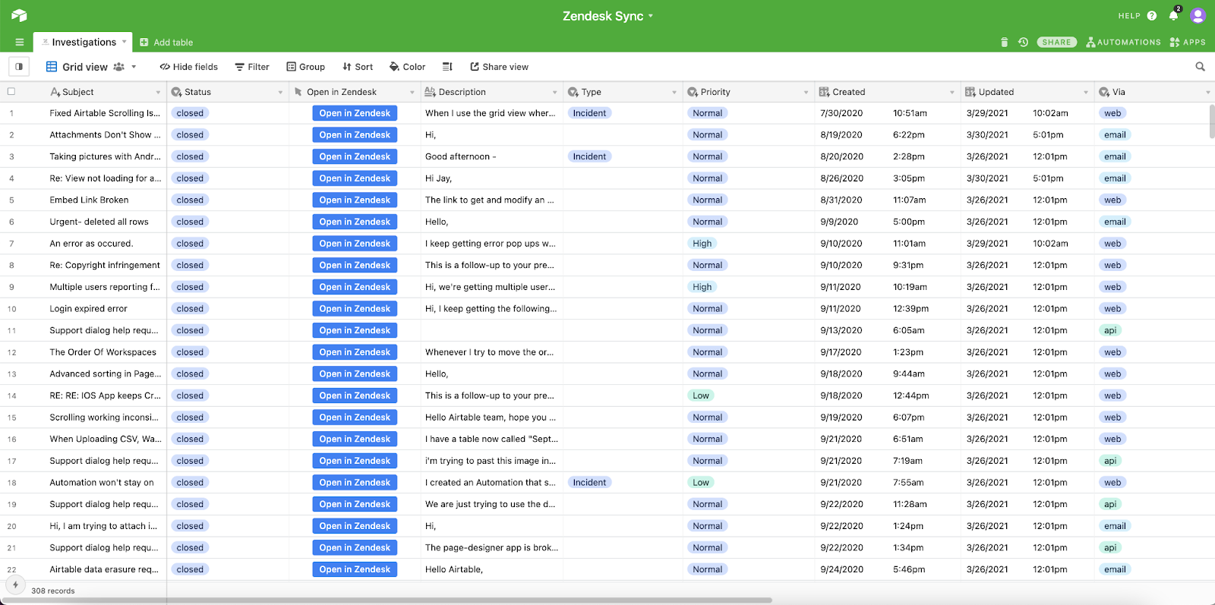Click Open in Zendesk for Automation won't stay on
The height and width of the screenshot is (605, 1215).
pos(355,483)
